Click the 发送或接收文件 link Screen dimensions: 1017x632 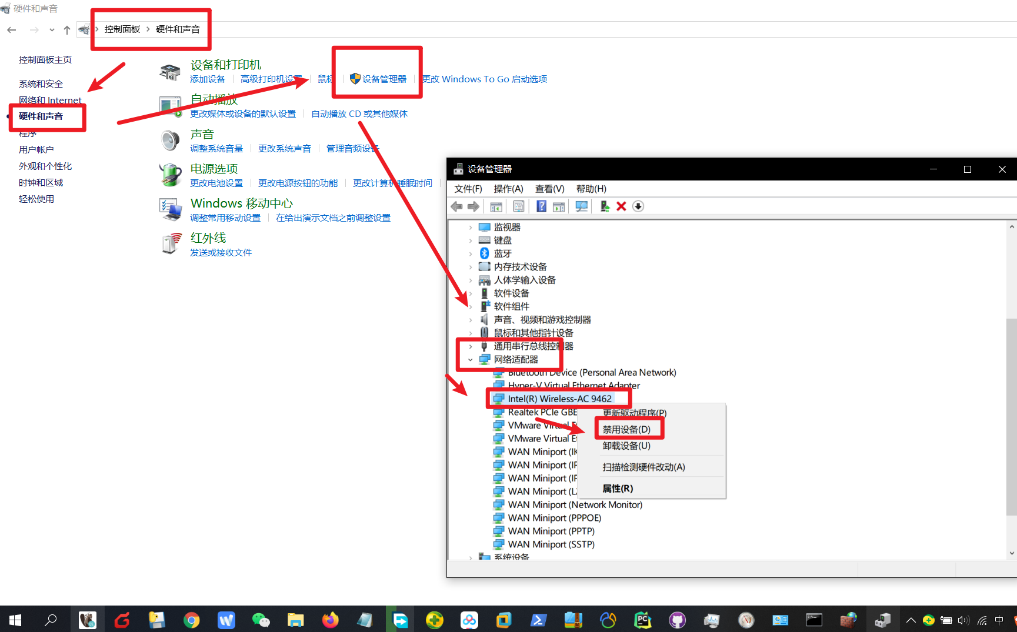point(221,252)
